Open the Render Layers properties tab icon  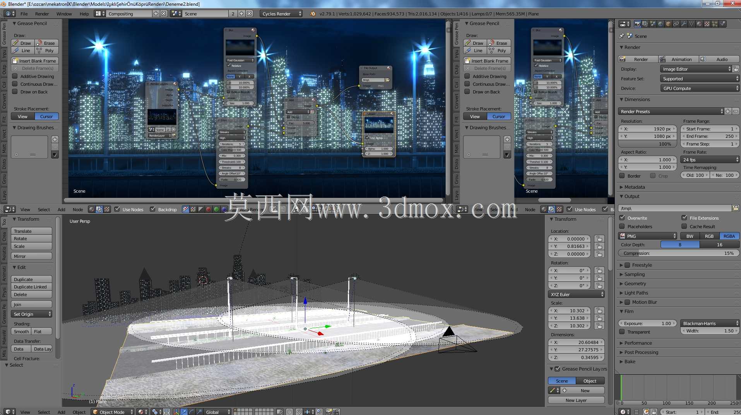(645, 24)
